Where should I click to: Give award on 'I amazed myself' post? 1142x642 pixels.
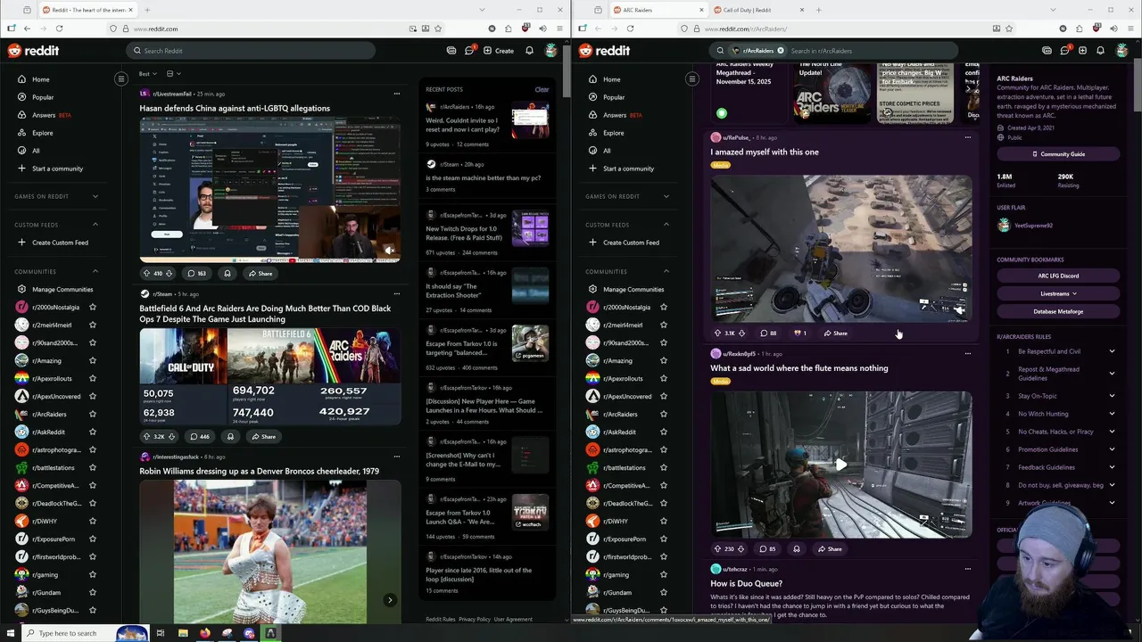[799, 333]
